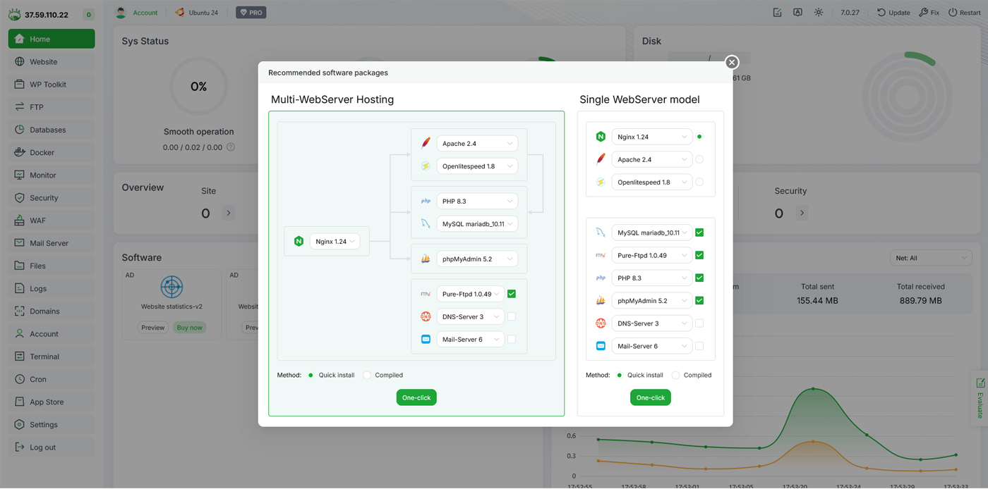Click the Apache feather icon in Multi-WebServer panel

click(426, 144)
